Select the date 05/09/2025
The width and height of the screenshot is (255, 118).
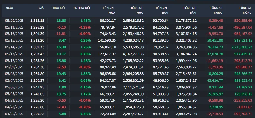[14, 67]
